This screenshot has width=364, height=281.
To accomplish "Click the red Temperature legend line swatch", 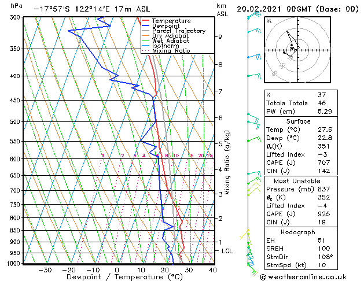I will [146, 21].
